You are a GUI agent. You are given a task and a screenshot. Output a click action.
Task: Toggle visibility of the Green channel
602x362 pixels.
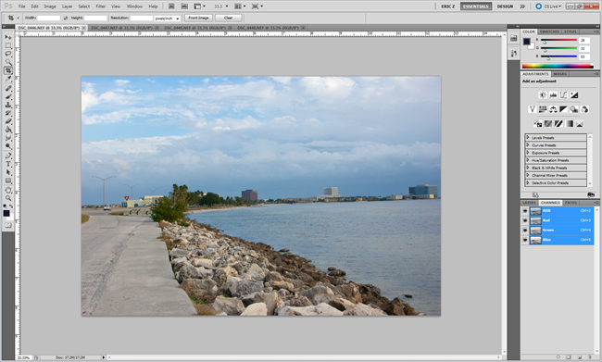click(x=525, y=230)
